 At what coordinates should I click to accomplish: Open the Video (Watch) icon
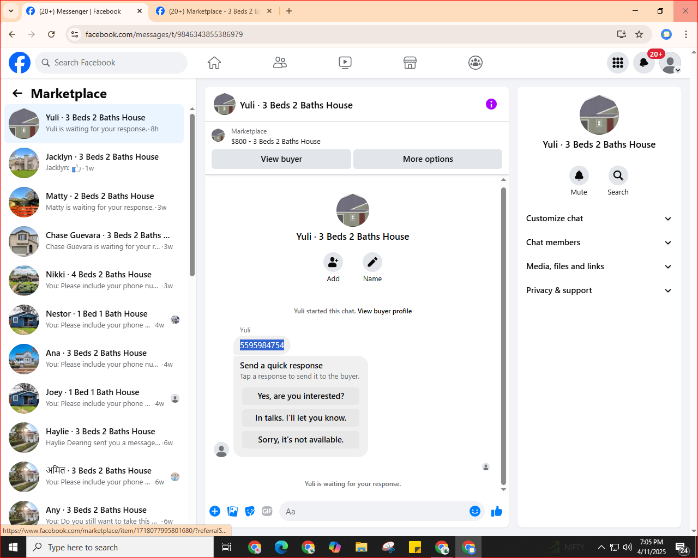tap(345, 63)
